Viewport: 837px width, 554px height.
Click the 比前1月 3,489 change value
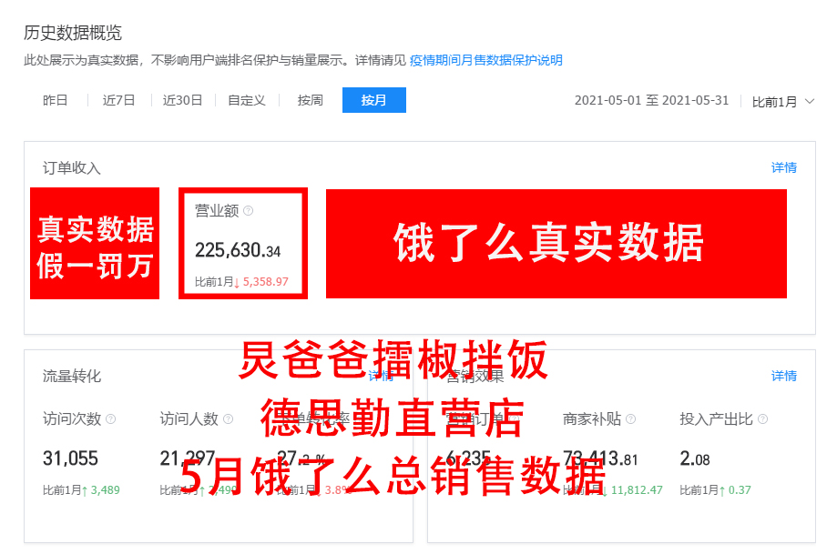[81, 490]
